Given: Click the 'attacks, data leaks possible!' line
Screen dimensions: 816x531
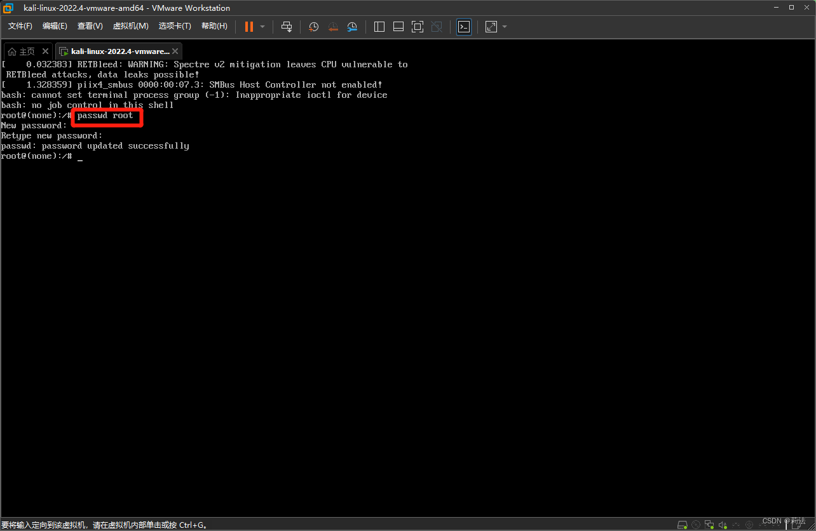Looking at the screenshot, I should (103, 74).
